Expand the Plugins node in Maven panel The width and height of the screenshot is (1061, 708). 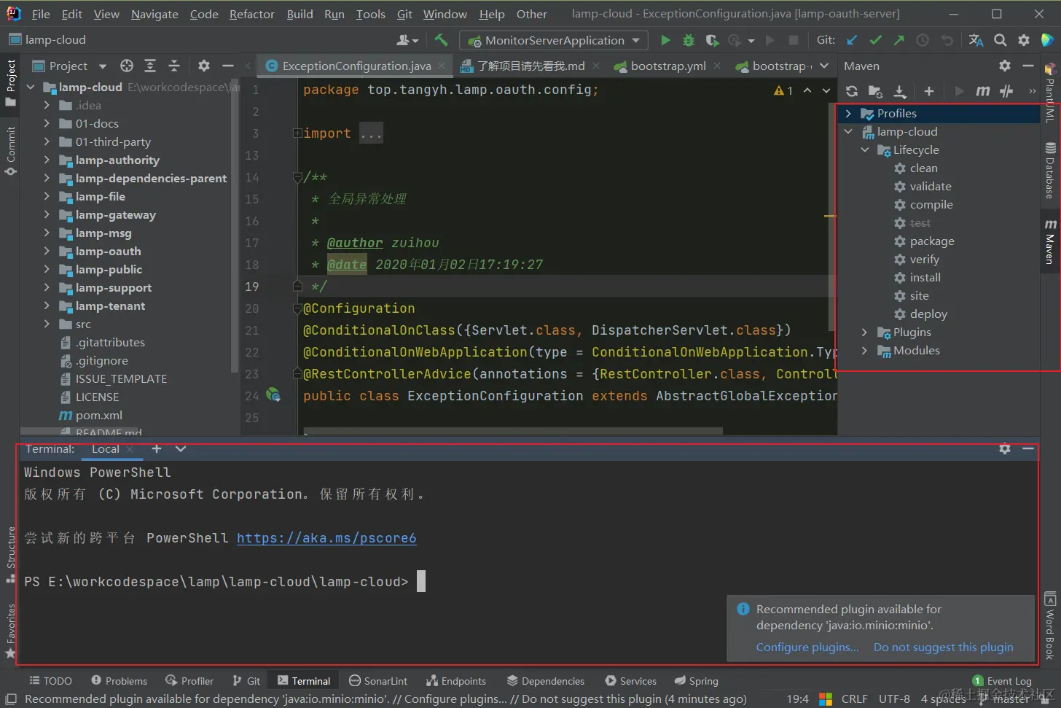point(865,332)
